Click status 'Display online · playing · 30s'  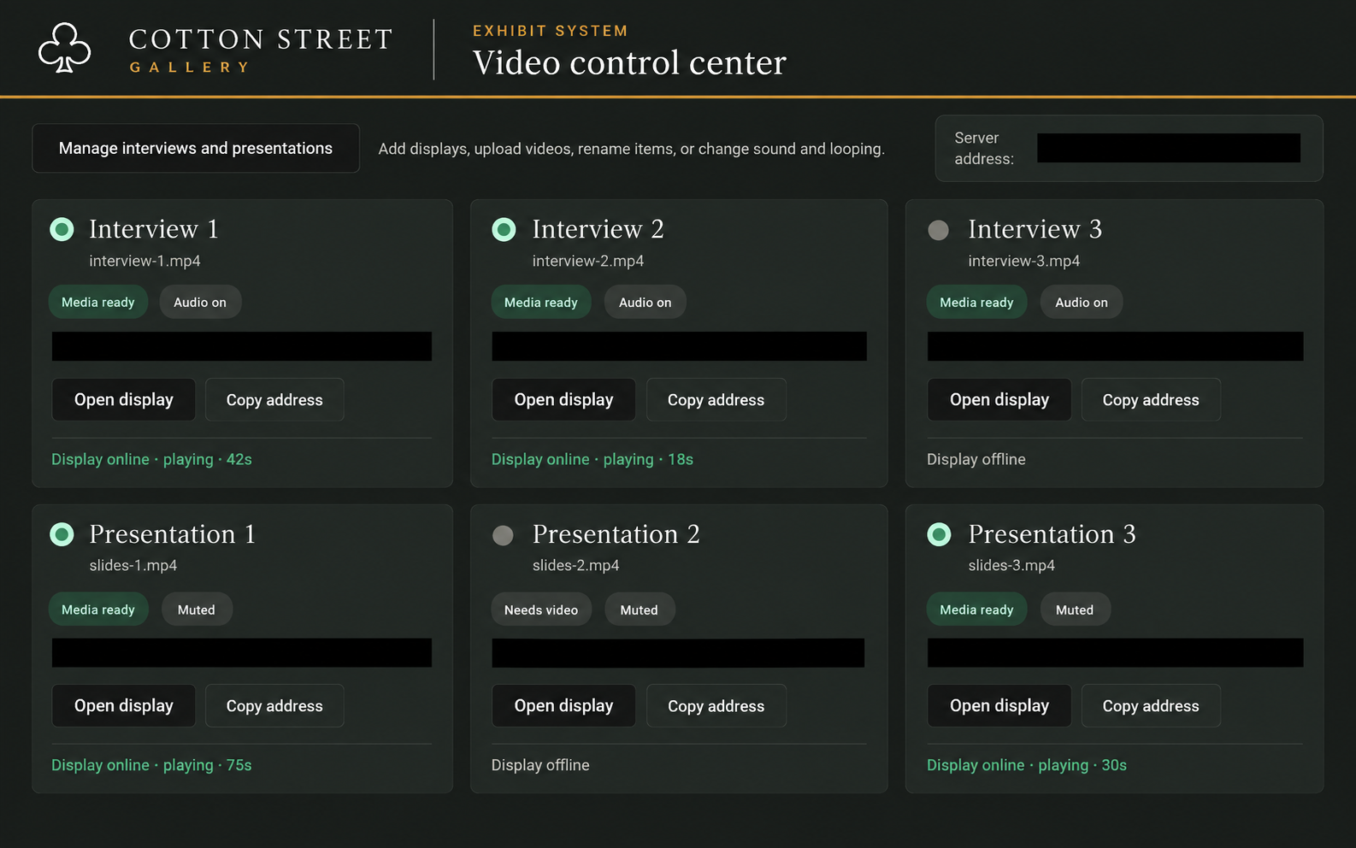pos(1027,765)
